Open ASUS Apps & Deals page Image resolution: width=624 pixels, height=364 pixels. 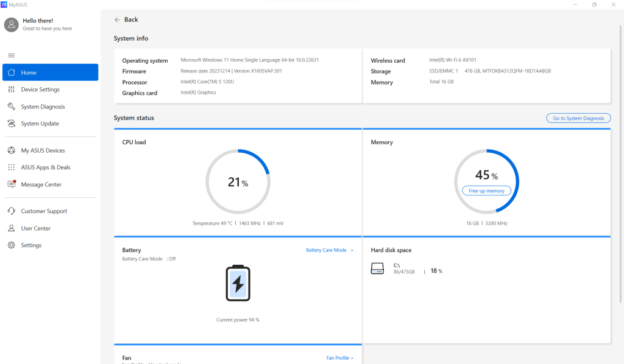(46, 167)
